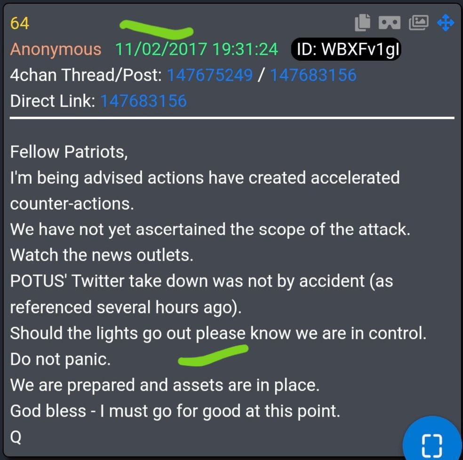463x460 pixels.
Task: Open post link 147683156 after the slash
Action: [x=313, y=75]
